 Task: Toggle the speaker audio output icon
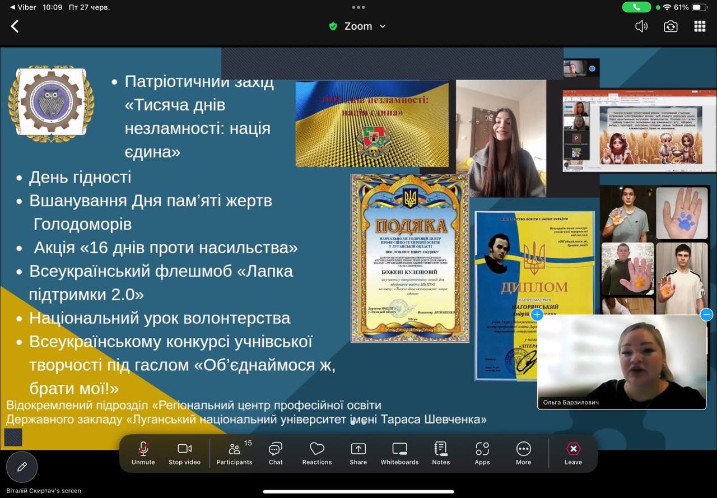click(641, 26)
